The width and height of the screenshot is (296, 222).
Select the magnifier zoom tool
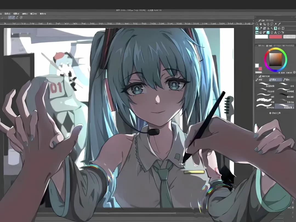[257, 24]
